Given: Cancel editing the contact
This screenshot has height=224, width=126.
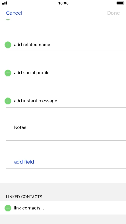Looking at the screenshot, I should click(14, 13).
